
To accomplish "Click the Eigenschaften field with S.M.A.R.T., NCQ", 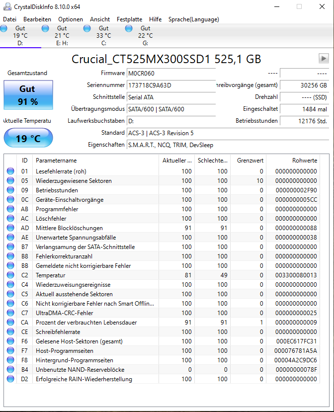I will (x=228, y=145).
